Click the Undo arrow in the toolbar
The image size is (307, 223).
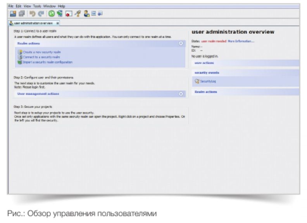pyautogui.click(x=32, y=14)
